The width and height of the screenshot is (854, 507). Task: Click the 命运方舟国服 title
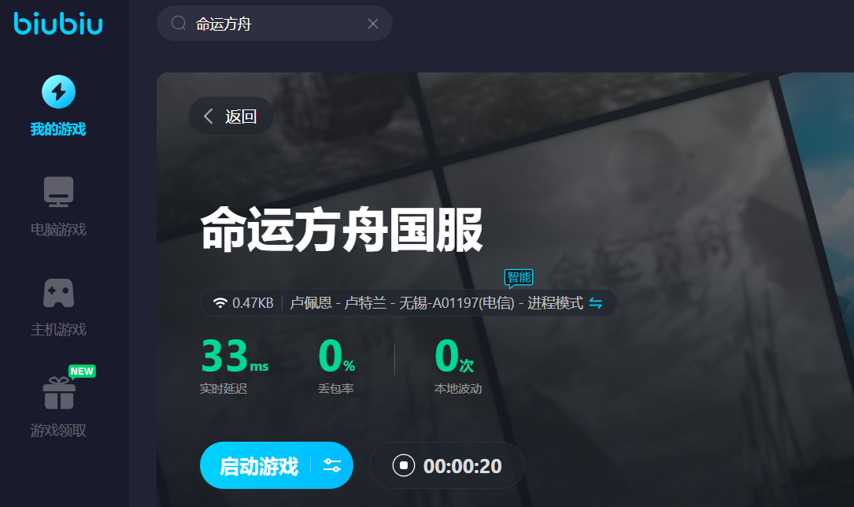[x=342, y=229]
